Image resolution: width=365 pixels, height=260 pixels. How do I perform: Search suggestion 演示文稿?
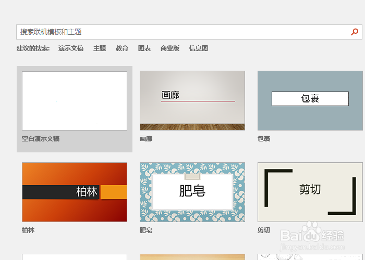tap(71, 48)
